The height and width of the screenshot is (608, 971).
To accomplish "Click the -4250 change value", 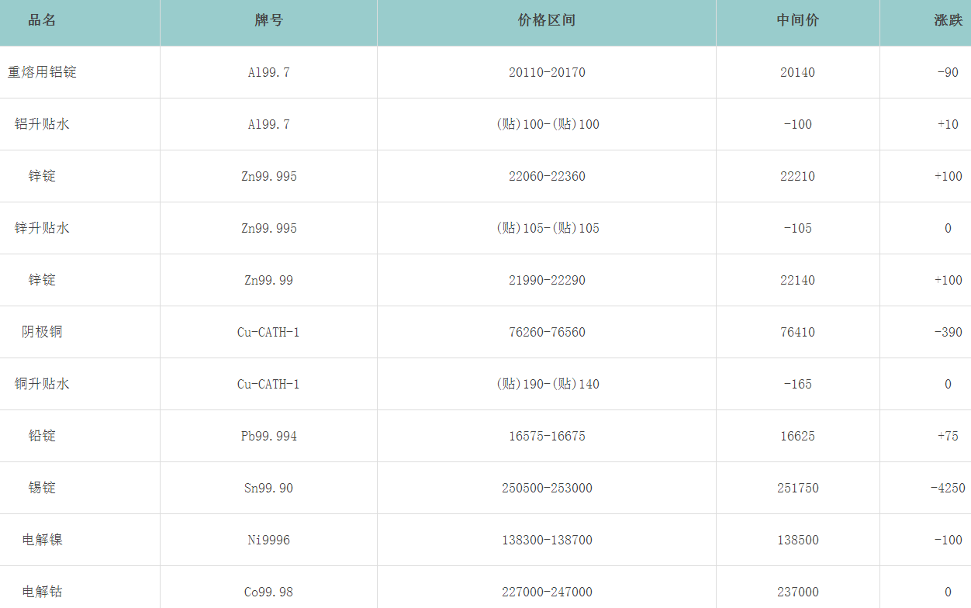I will 948,488.
